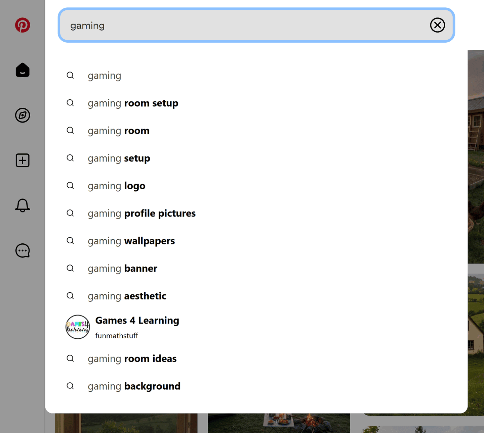Viewport: 484px width, 433px height.
Task: Open the Messages chat icon
Action: [22, 250]
